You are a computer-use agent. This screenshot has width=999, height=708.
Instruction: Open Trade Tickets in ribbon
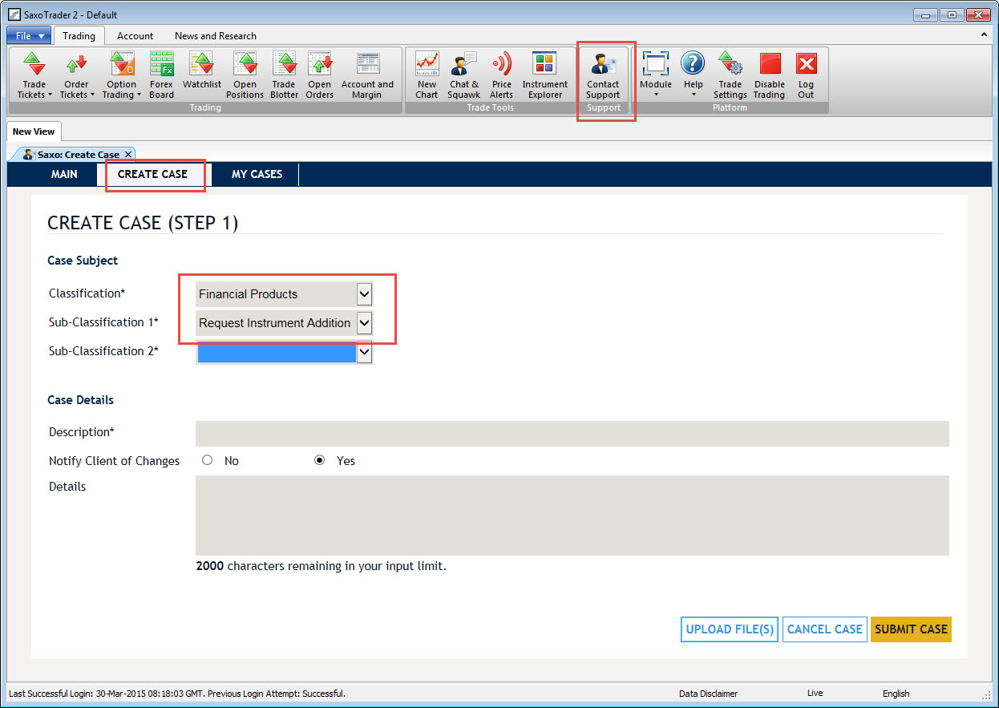tap(34, 75)
